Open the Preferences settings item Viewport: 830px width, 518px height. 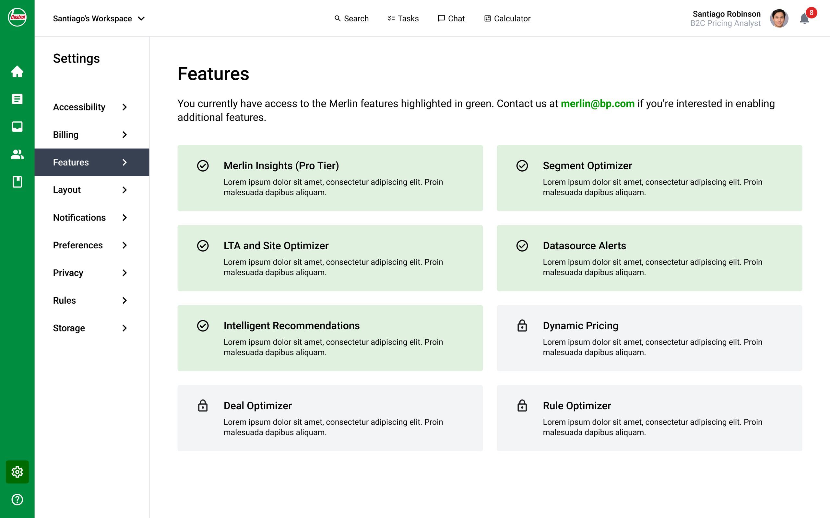[92, 245]
